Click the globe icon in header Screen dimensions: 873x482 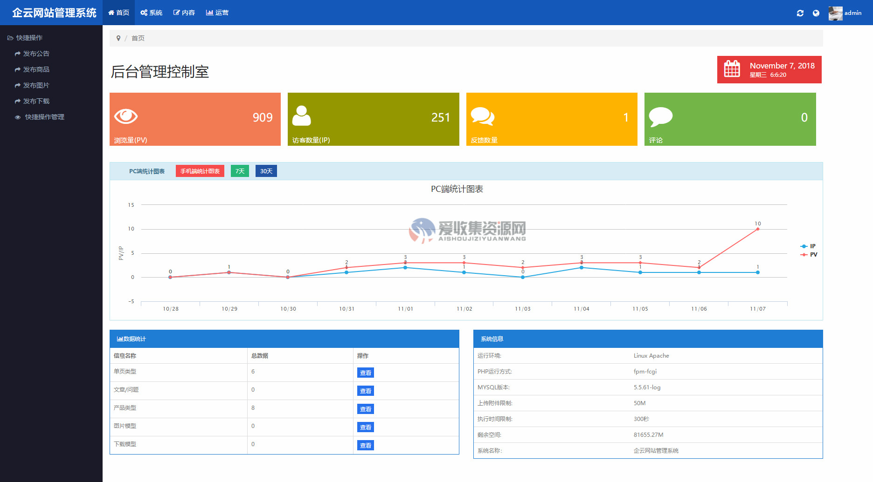tap(816, 13)
